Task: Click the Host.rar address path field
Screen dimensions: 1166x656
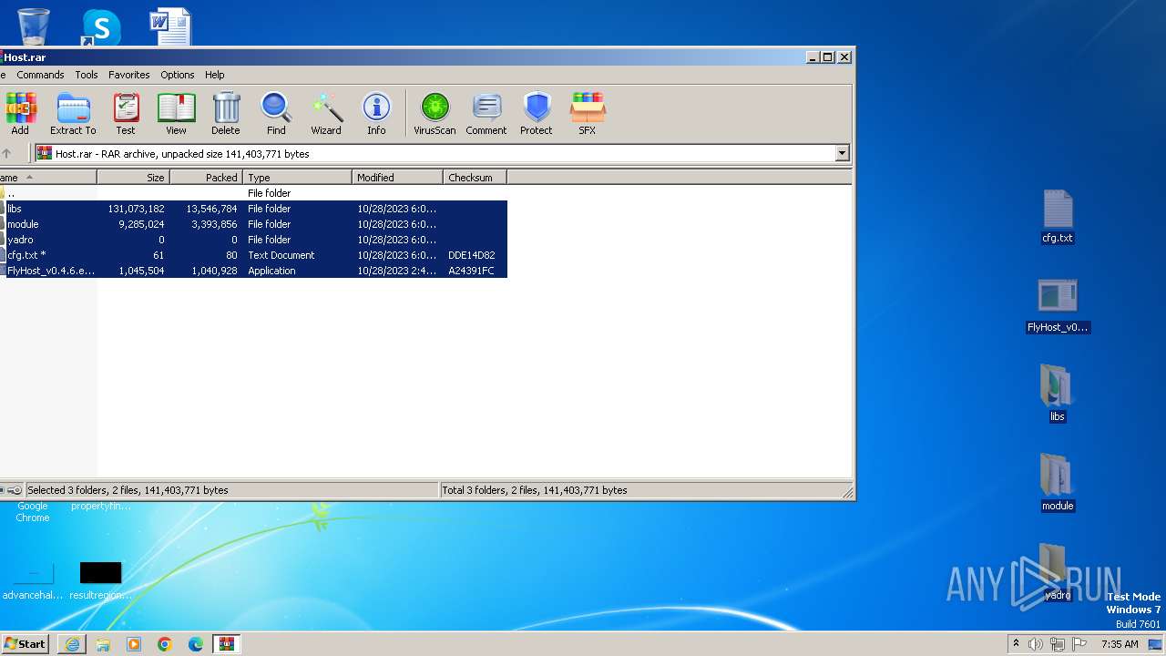Action: point(435,154)
